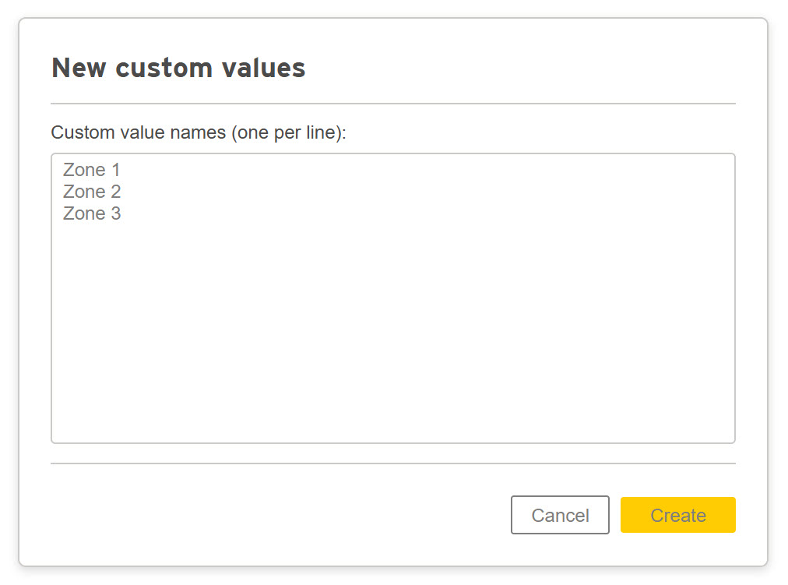Click the 'New custom values' dialog title
This screenshot has height=585, width=788.
tap(178, 68)
